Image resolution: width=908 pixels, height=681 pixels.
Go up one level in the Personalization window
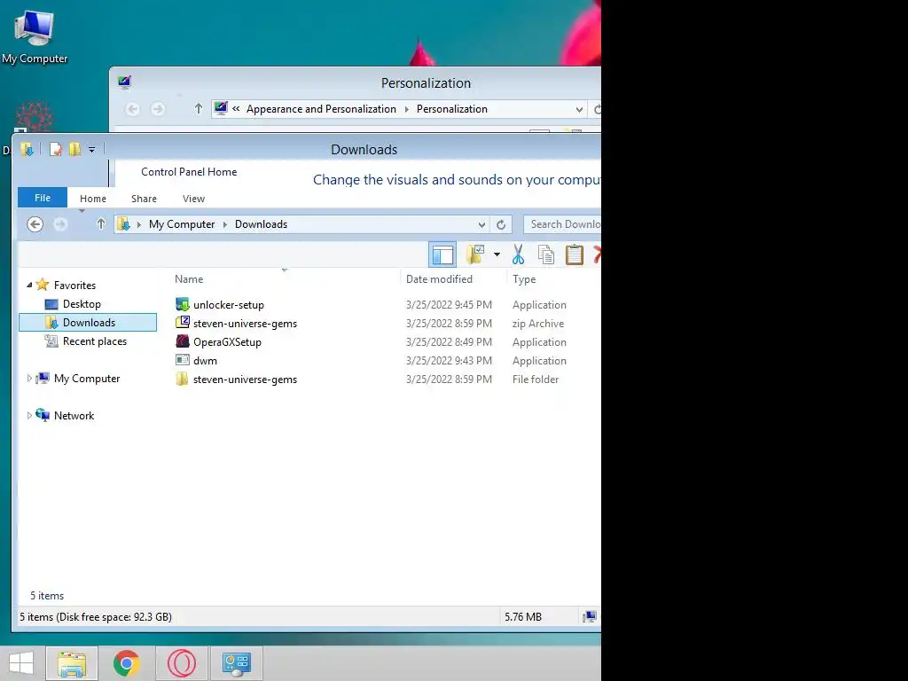pyautogui.click(x=198, y=108)
